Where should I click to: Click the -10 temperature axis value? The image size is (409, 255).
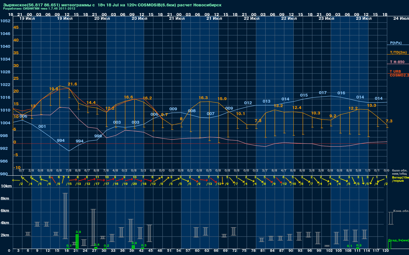pyautogui.click(x=17, y=168)
